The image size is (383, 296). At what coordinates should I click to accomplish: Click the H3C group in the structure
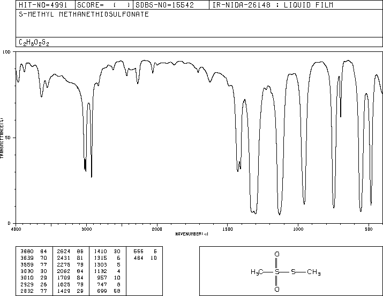point(257,272)
